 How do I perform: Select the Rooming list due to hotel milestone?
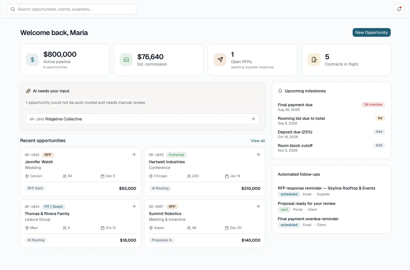click(x=331, y=121)
